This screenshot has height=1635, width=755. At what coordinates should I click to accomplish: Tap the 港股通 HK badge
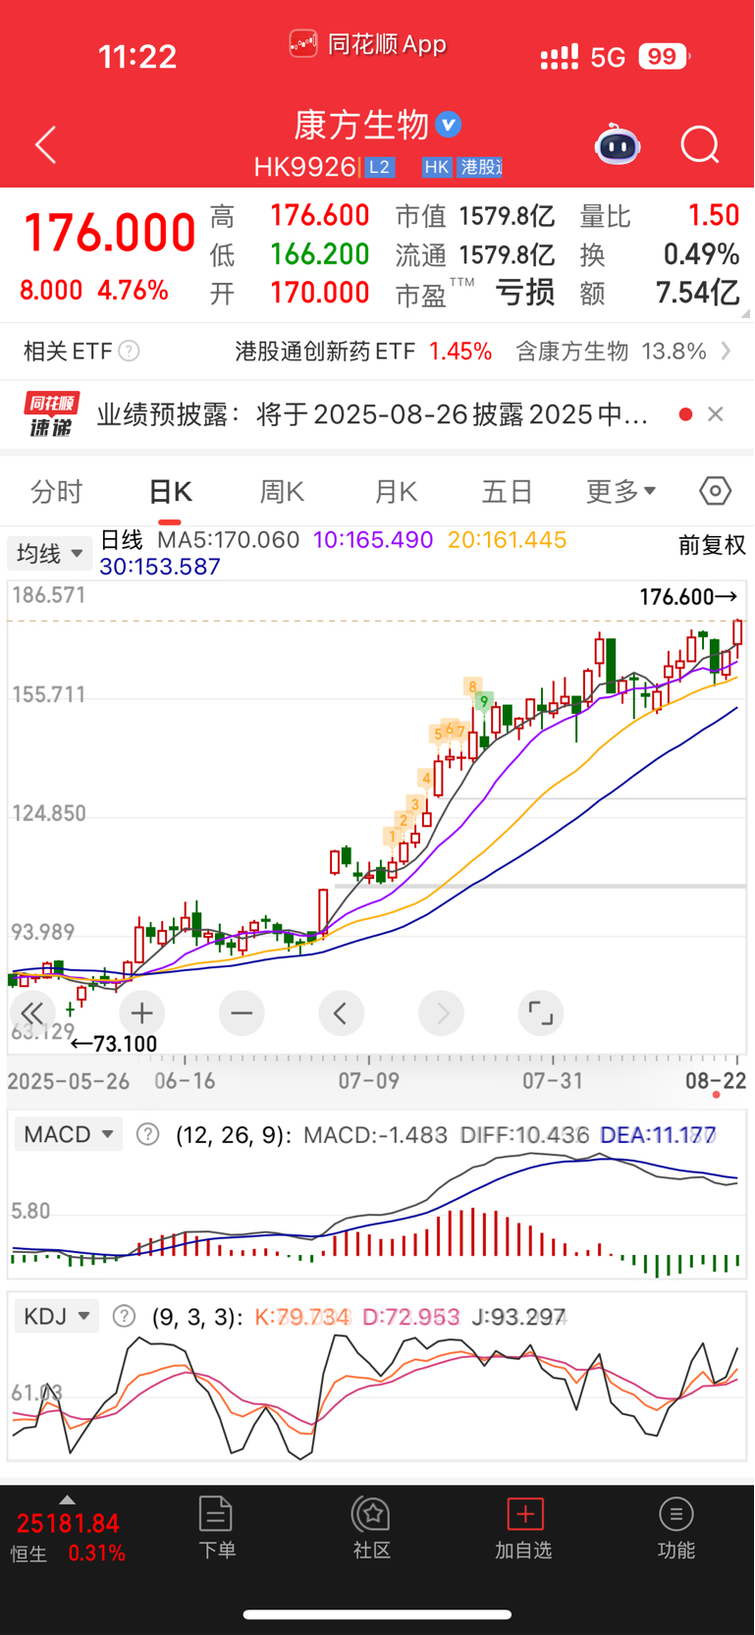[462, 167]
